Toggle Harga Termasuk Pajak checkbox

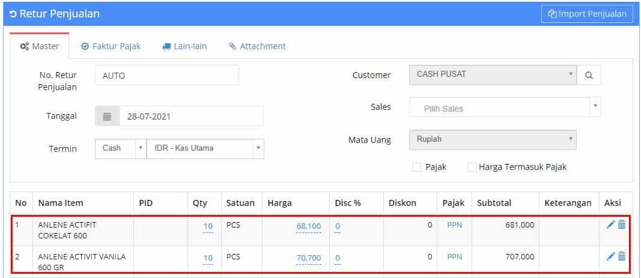pyautogui.click(x=472, y=168)
